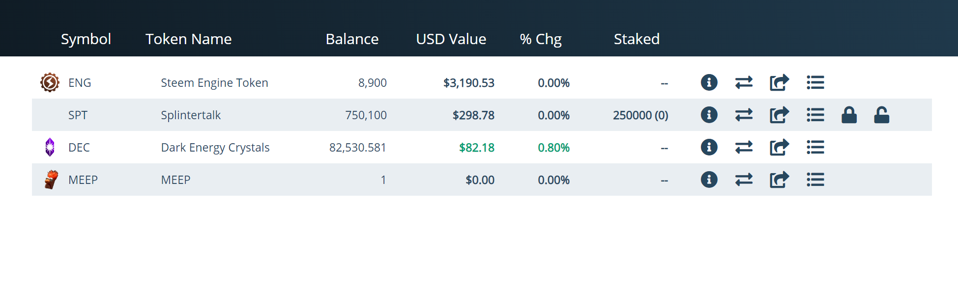Click the share icon in MEEP row
The width and height of the screenshot is (958, 284).
779,180
